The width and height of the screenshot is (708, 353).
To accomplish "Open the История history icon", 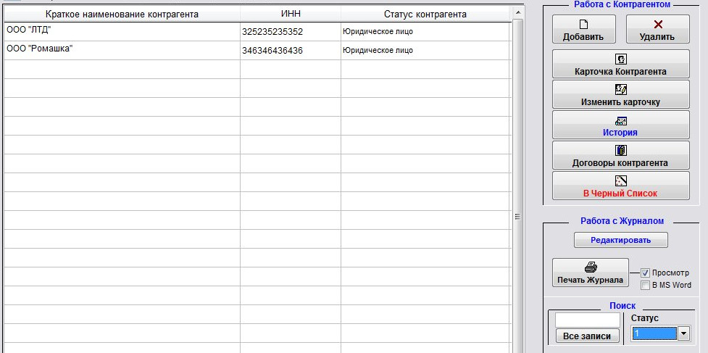I will [621, 120].
